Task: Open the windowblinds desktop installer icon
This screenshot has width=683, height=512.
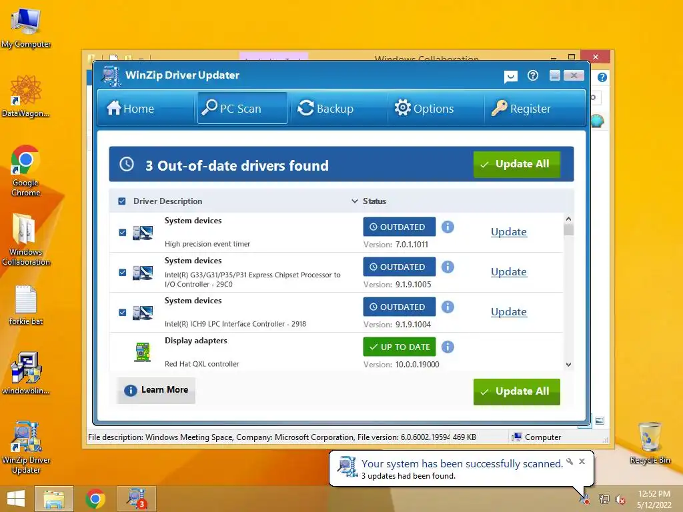Action: [x=26, y=373]
